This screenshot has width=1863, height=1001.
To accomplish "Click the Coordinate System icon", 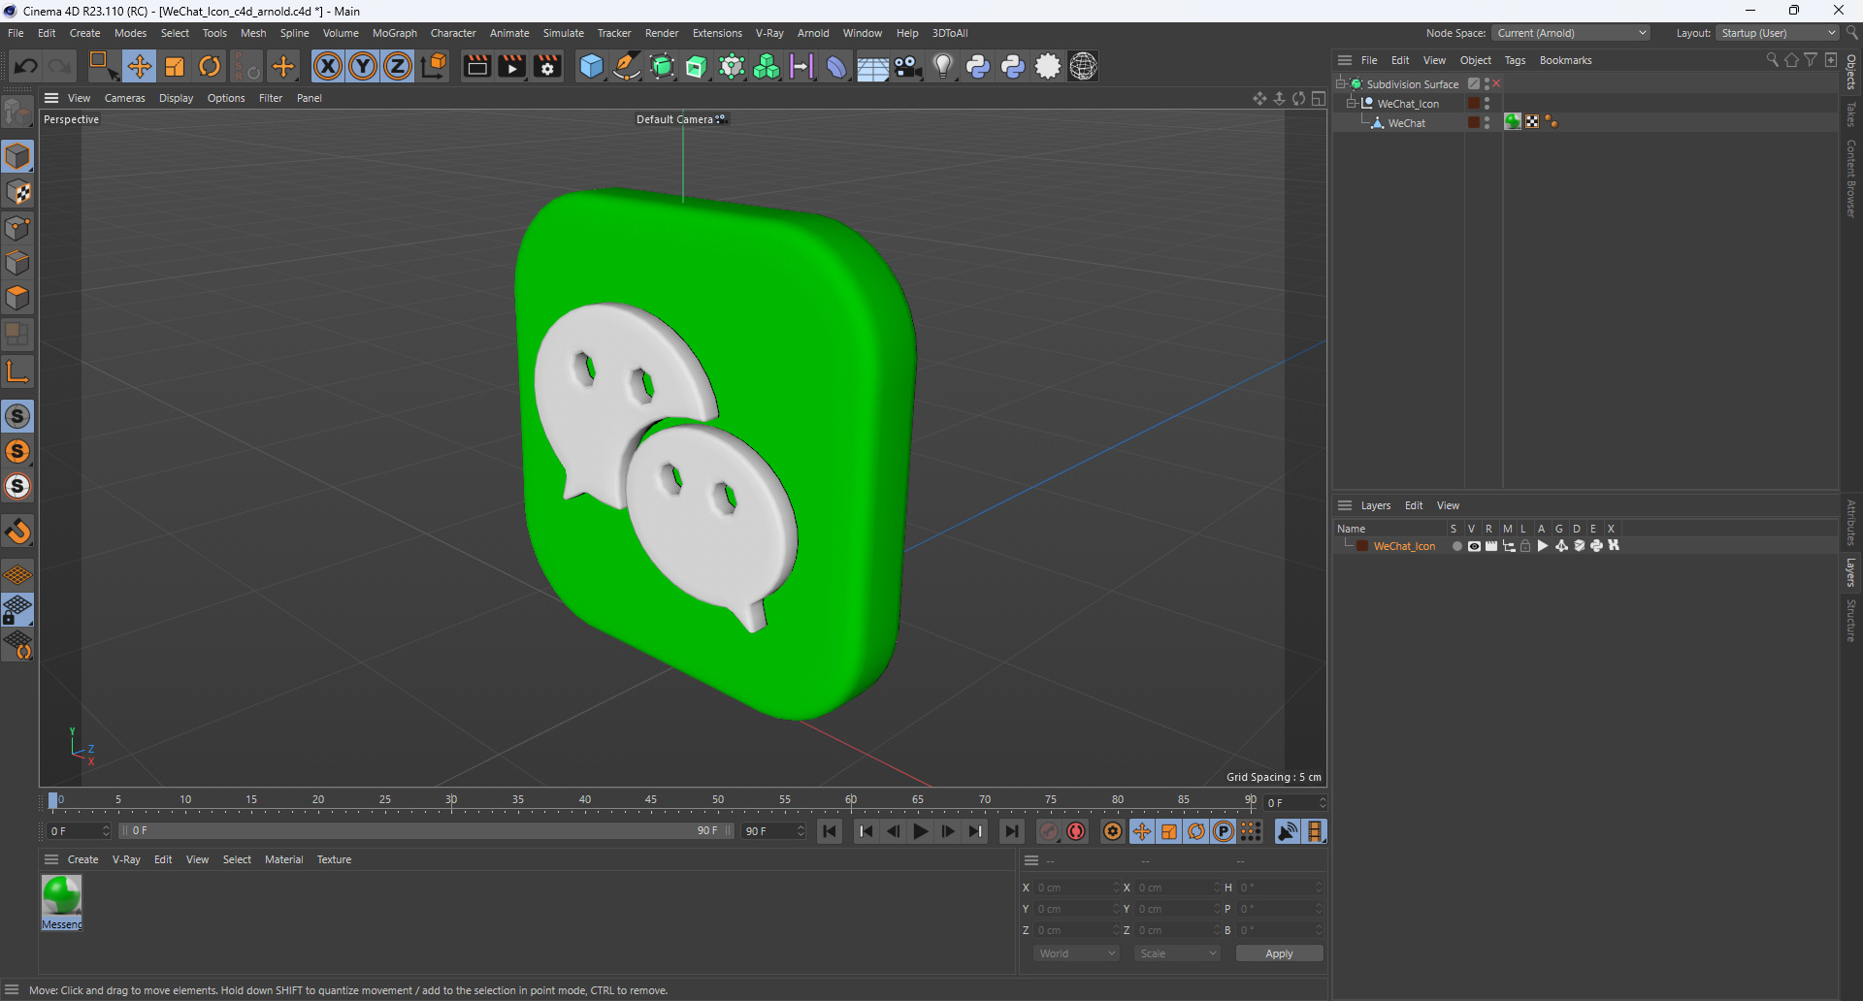I will pyautogui.click(x=435, y=66).
